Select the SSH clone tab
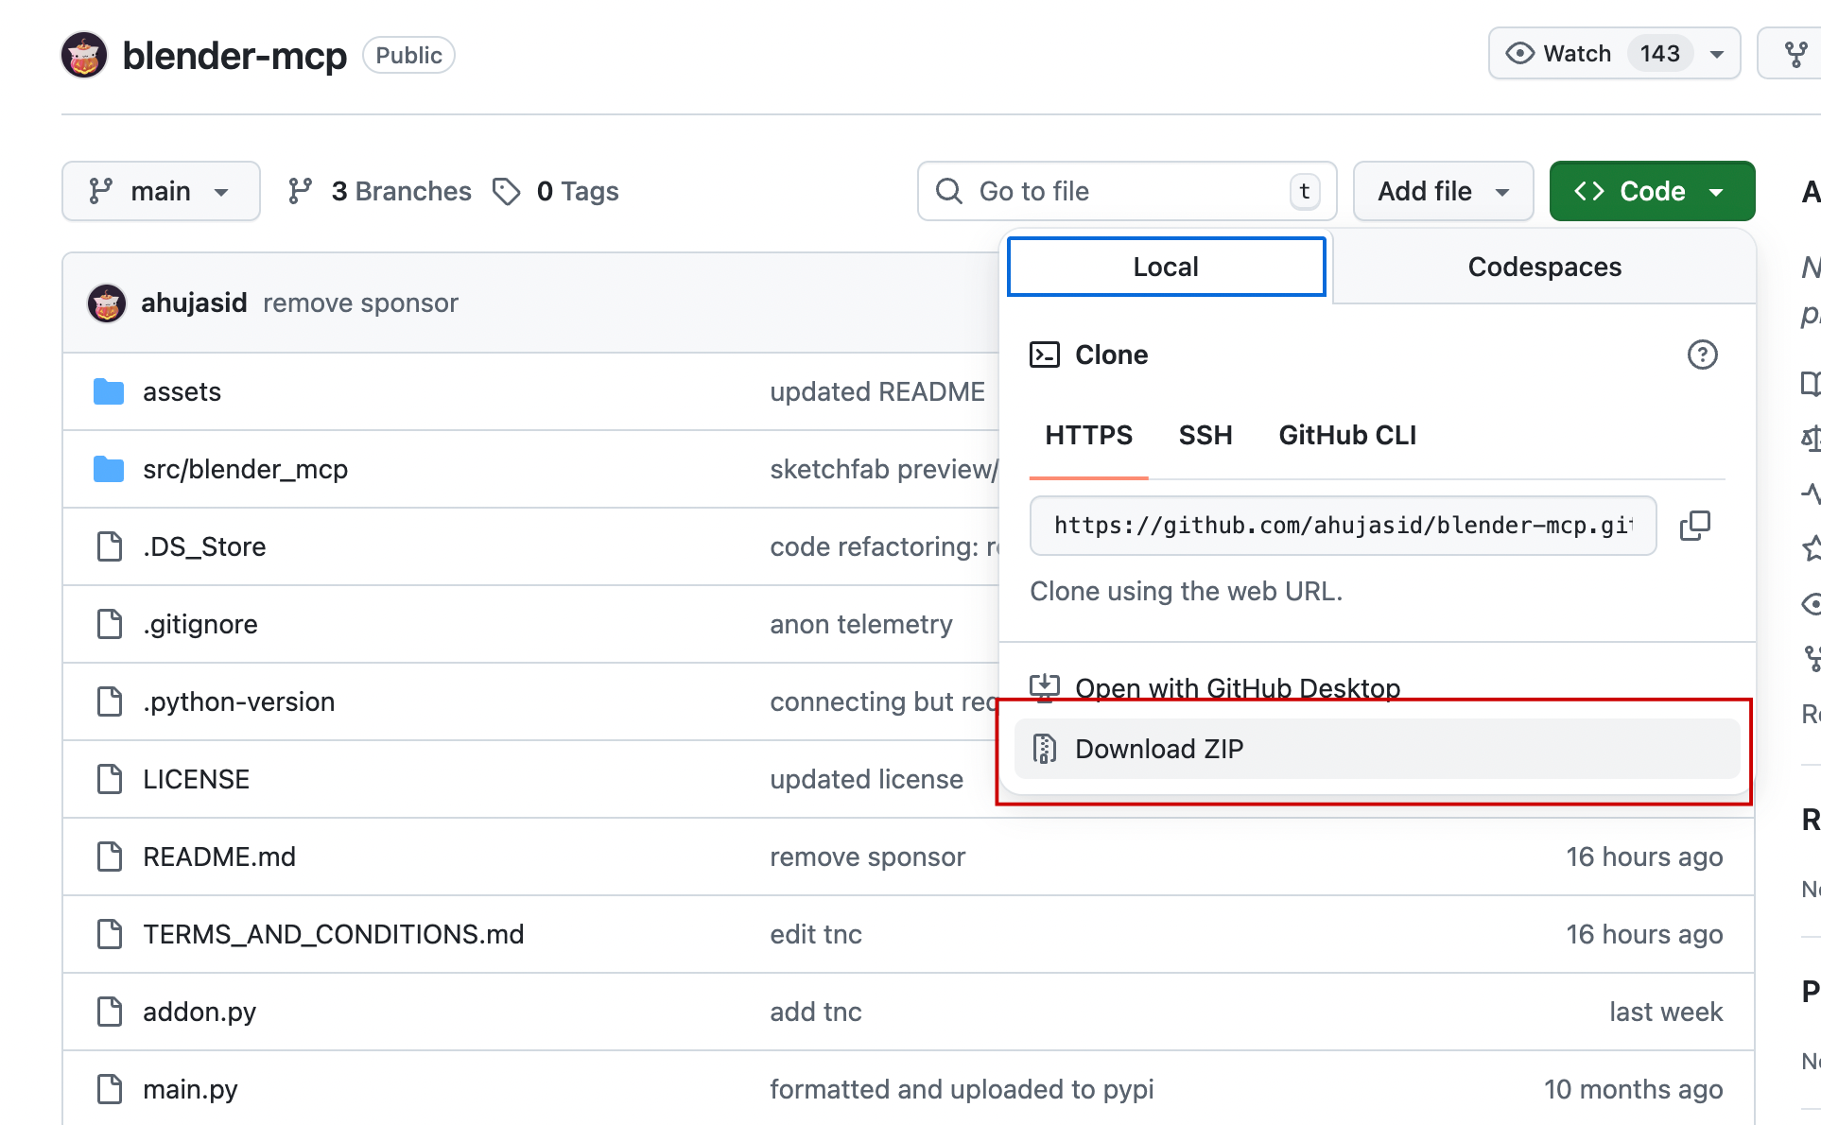The height and width of the screenshot is (1125, 1821). click(x=1205, y=435)
